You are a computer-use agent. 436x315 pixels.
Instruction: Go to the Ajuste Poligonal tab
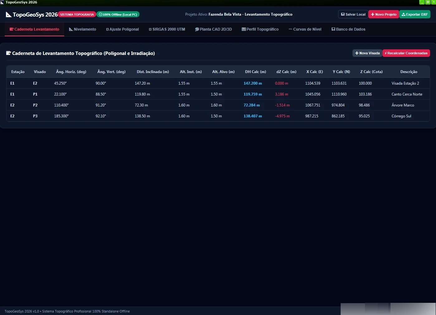tap(122, 29)
